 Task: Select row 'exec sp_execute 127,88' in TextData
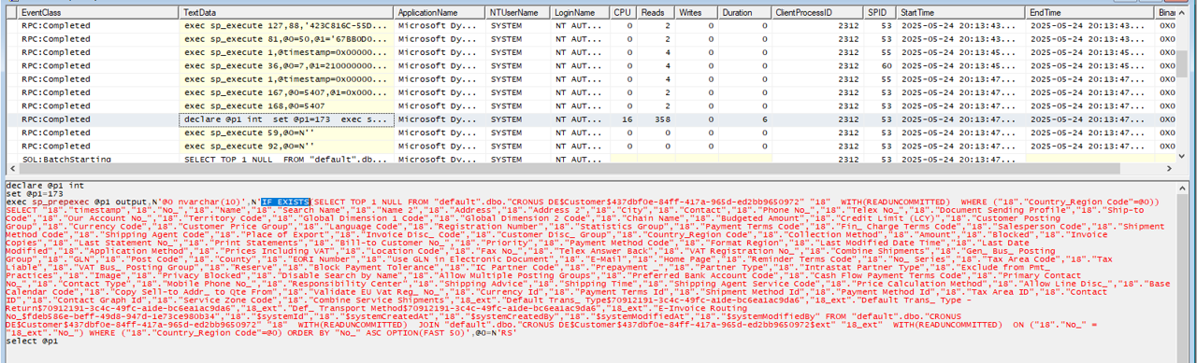pos(286,26)
